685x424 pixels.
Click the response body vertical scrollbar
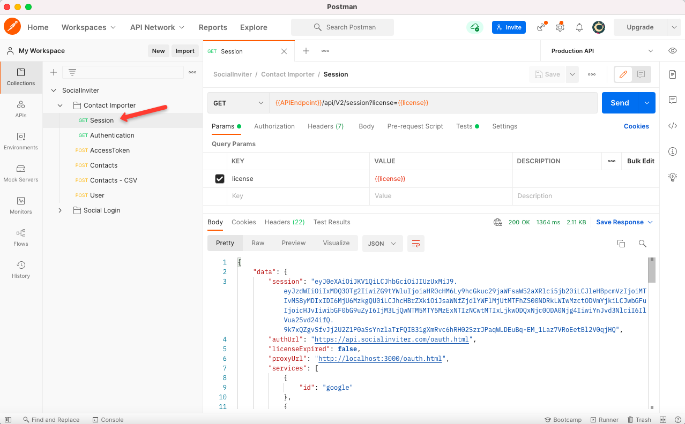(x=652, y=270)
